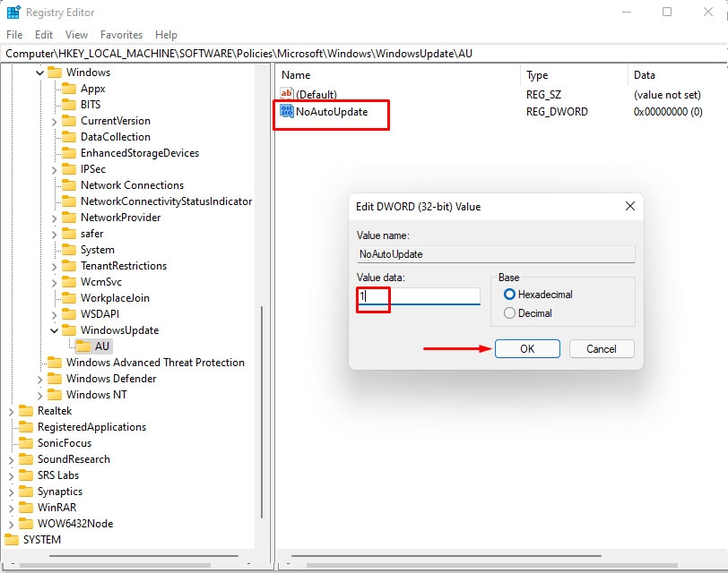Open the File menu

[14, 35]
